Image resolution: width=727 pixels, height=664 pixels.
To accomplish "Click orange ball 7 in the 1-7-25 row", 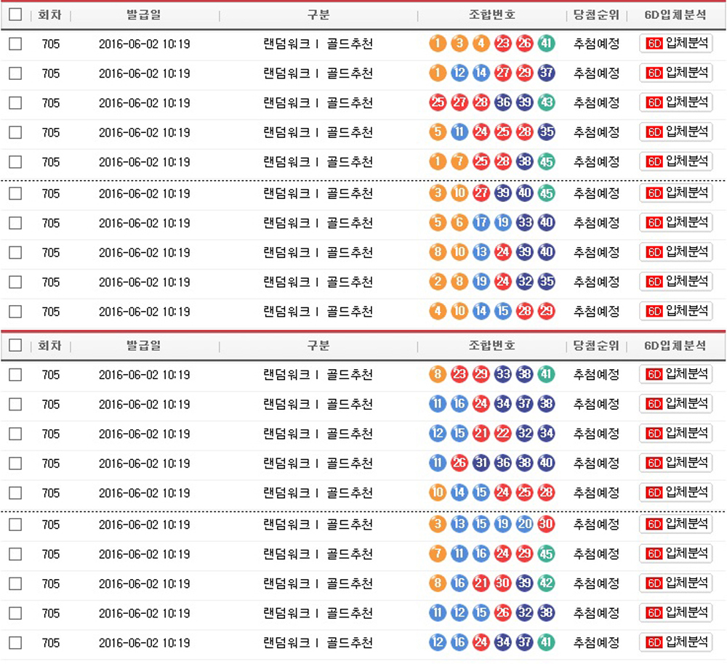I will [x=459, y=161].
